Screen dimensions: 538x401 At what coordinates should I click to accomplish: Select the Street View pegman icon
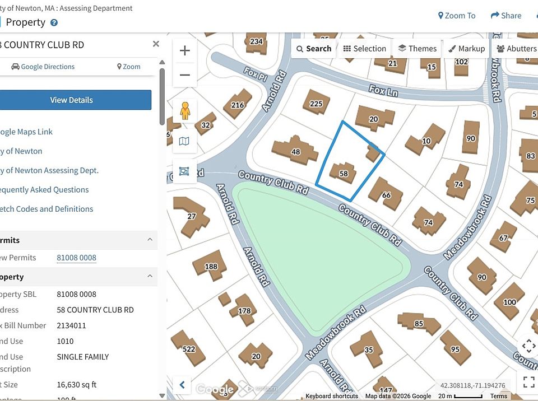(x=184, y=111)
